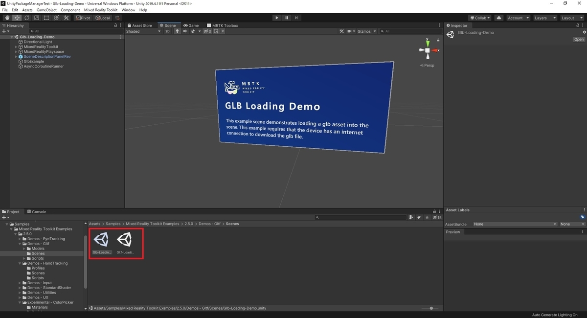Select the Scale tool
This screenshot has height=318, width=587.
click(x=36, y=18)
